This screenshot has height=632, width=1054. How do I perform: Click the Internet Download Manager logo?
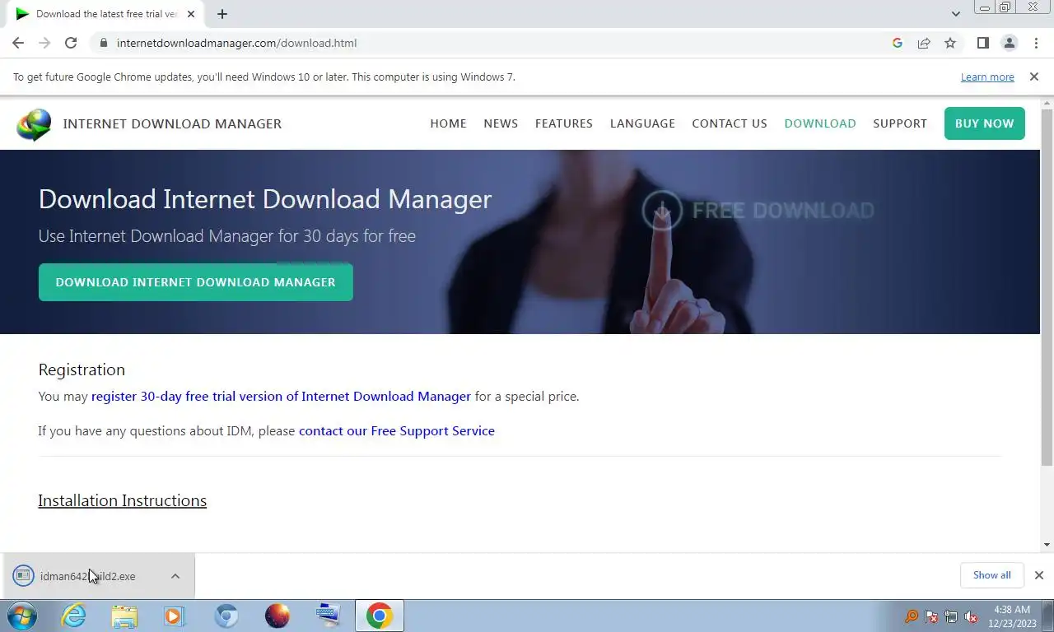(x=34, y=124)
